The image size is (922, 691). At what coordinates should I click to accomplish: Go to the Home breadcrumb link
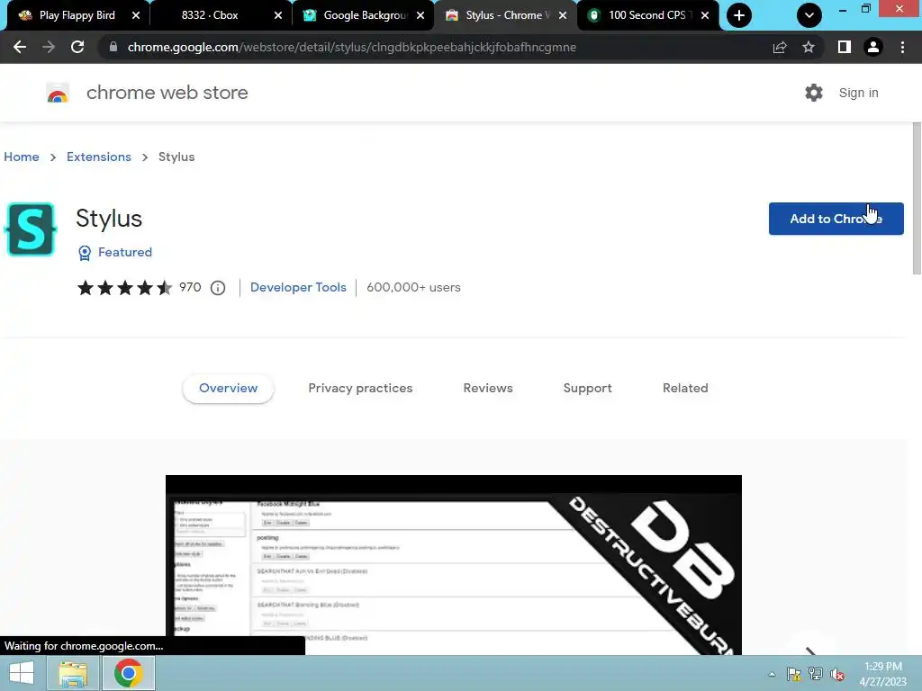[22, 157]
